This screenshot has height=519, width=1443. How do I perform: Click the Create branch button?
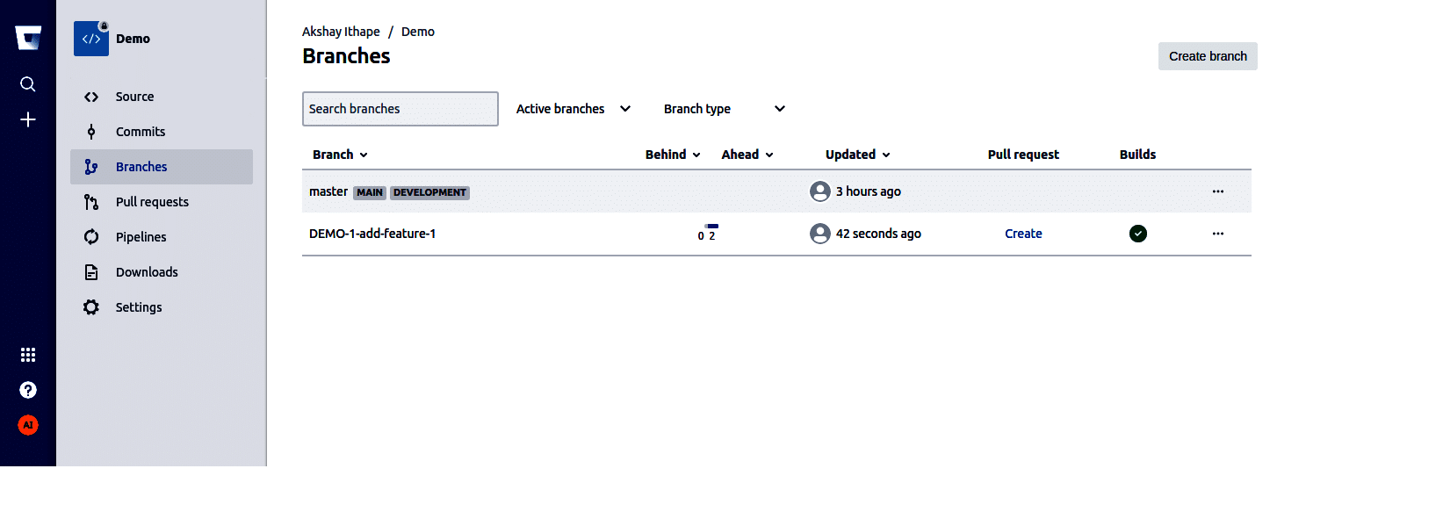tap(1208, 56)
